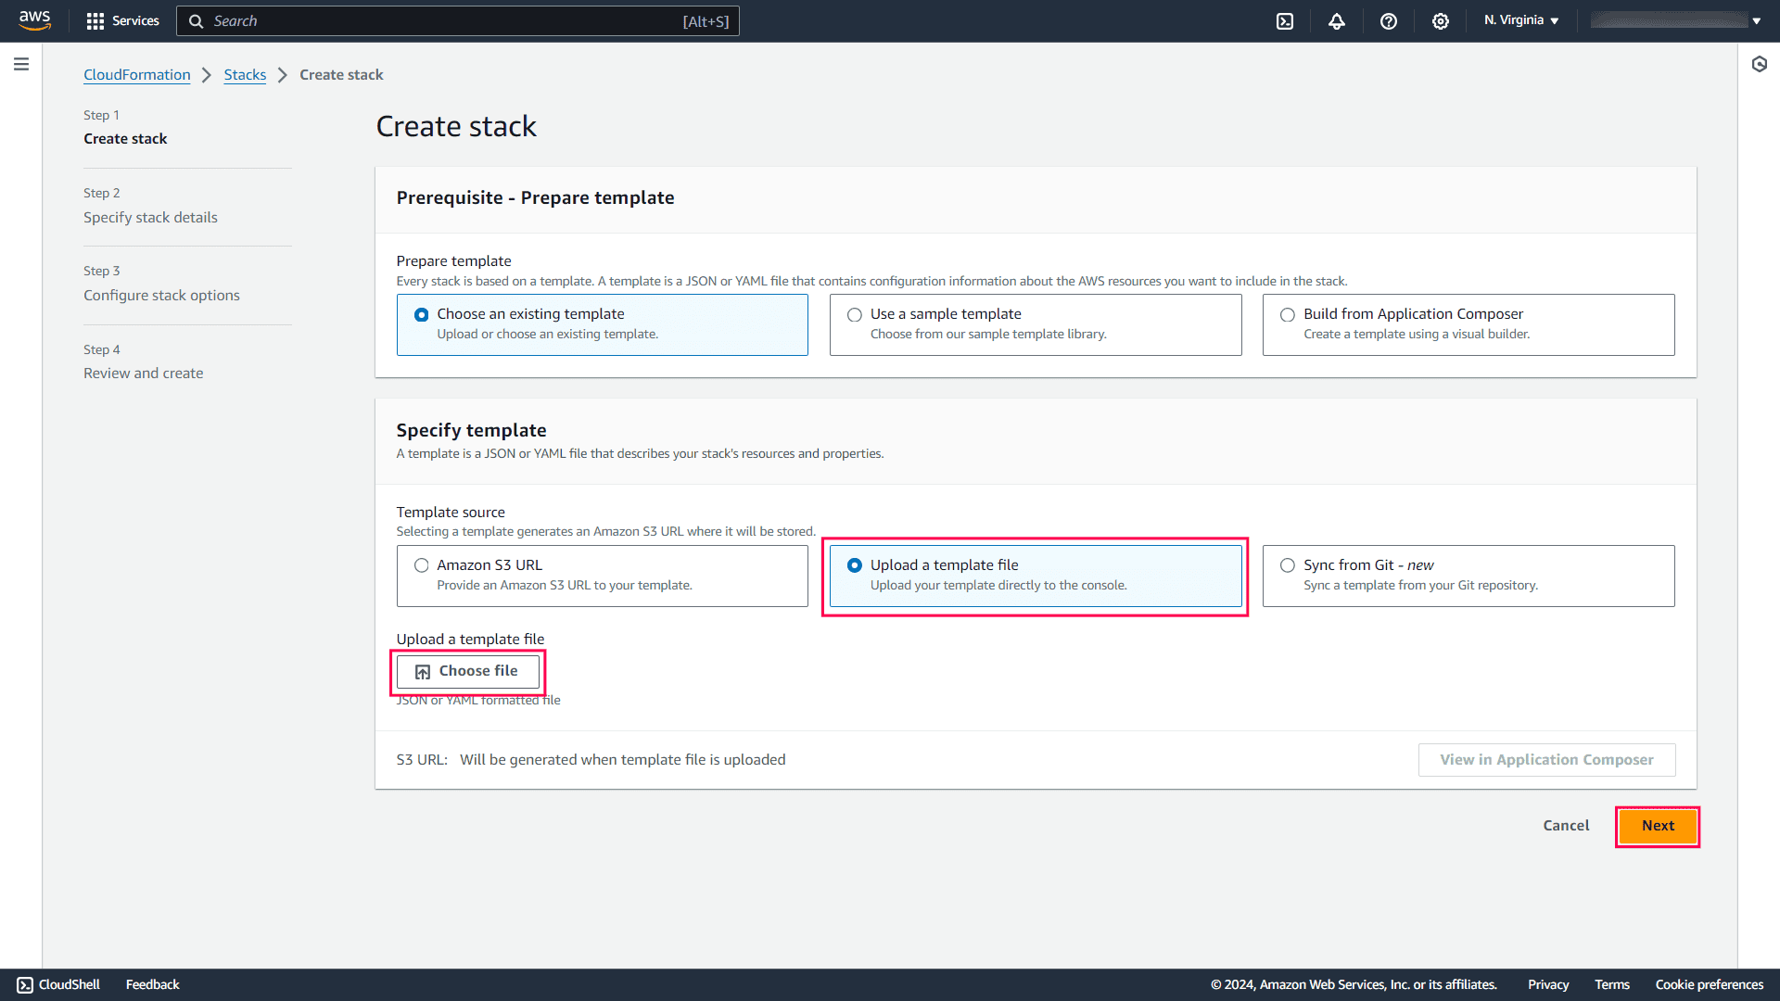The image size is (1780, 1001).
Task: Select the Amazon S3 URL template source
Action: 422,565
